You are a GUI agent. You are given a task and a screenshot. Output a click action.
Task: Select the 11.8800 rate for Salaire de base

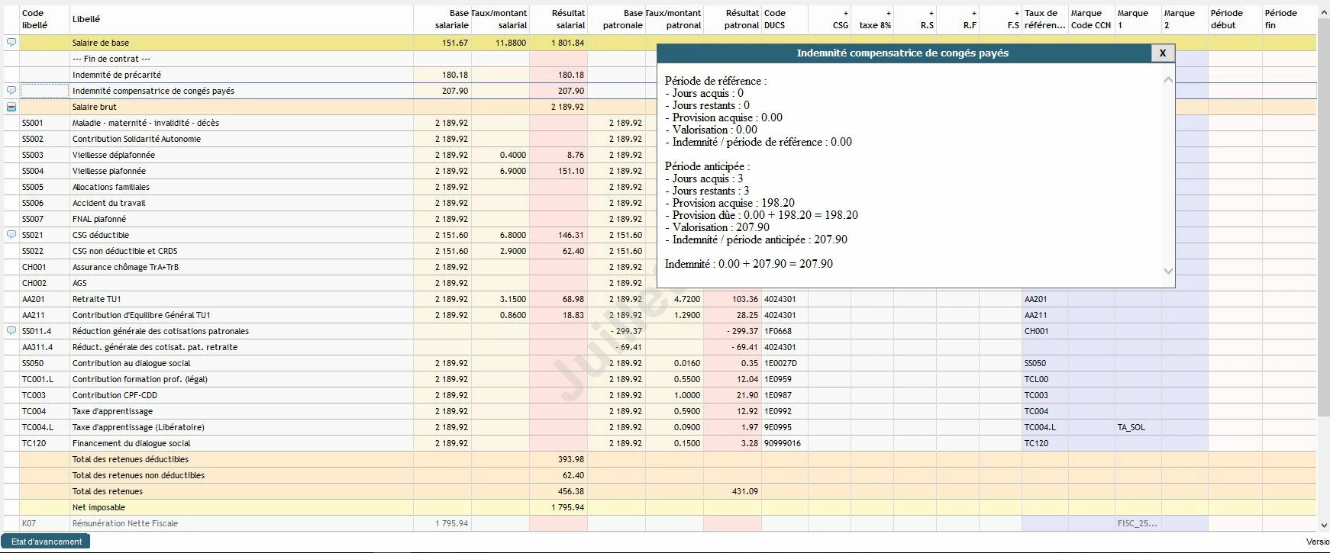511,43
